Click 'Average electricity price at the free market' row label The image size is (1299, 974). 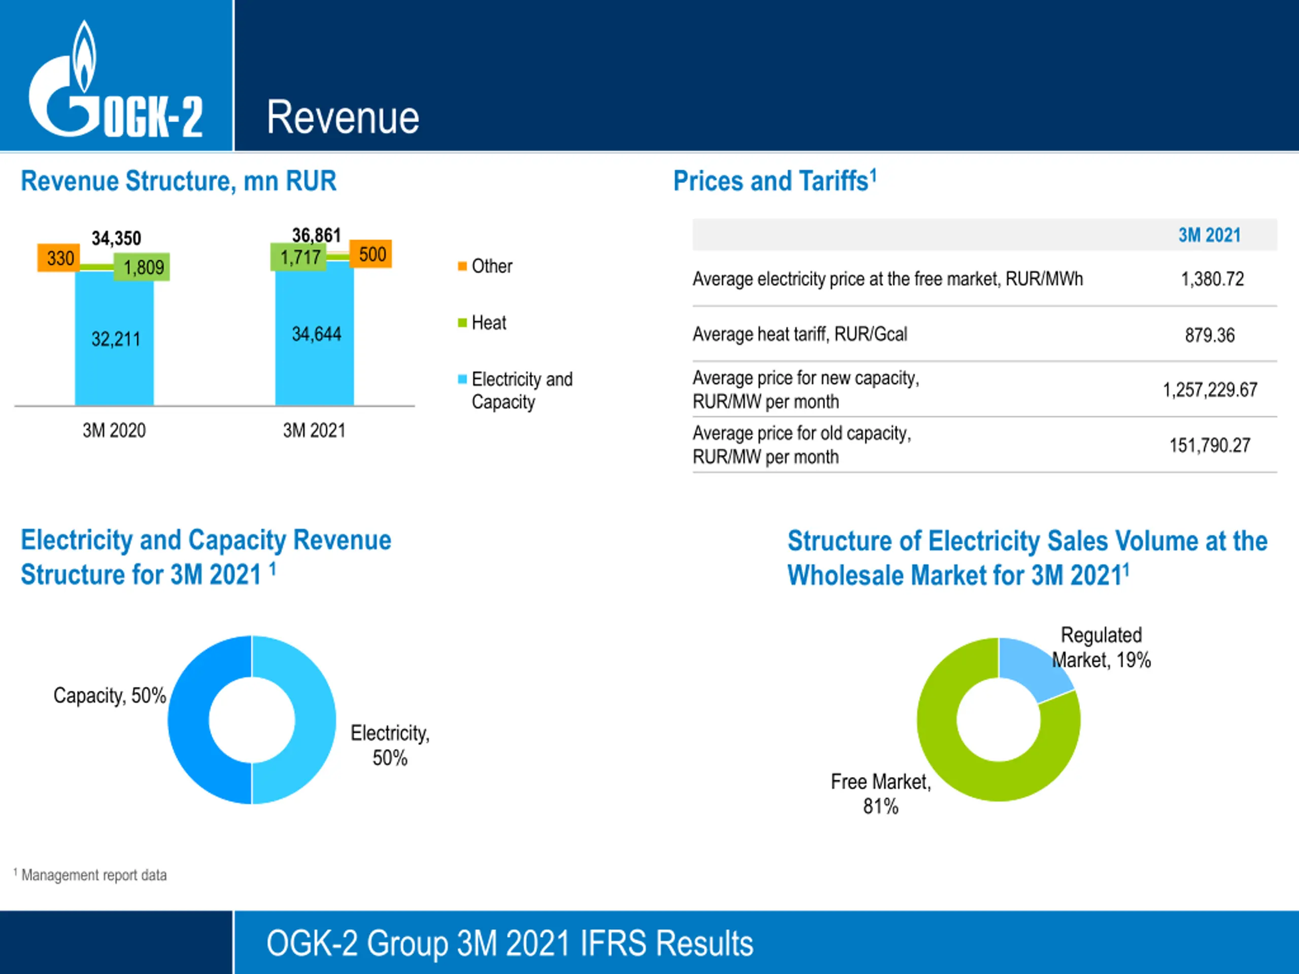click(887, 279)
